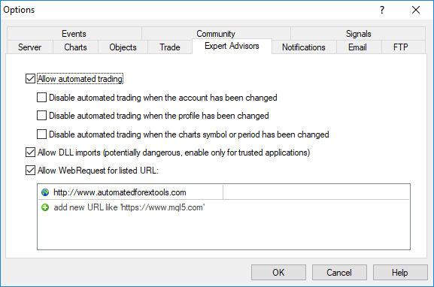Close the Options dialog with X
This screenshot has height=287, width=434.
(x=416, y=10)
